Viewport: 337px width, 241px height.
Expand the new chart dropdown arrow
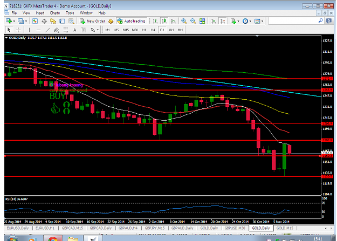pos(14,21)
